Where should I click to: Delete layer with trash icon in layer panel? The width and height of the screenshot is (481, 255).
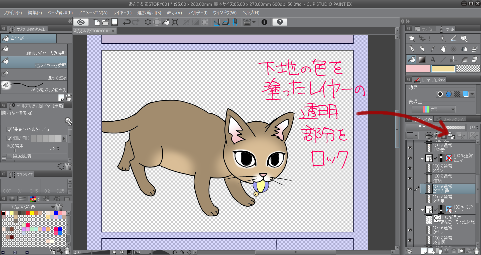click(x=476, y=251)
